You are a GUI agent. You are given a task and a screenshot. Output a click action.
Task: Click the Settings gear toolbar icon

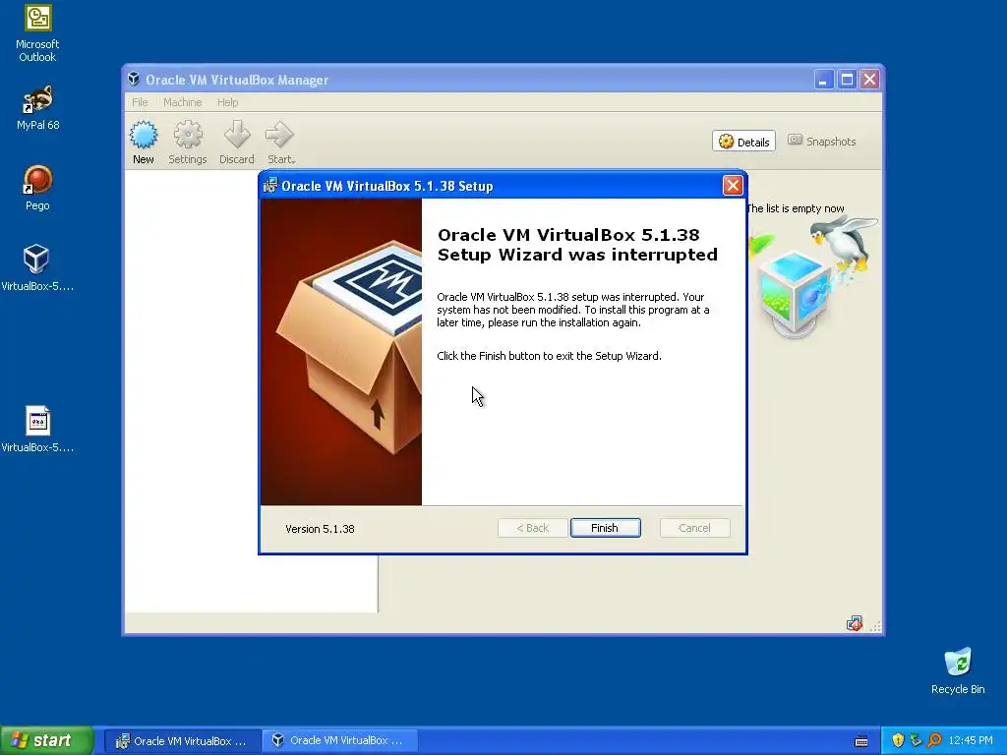(188, 142)
